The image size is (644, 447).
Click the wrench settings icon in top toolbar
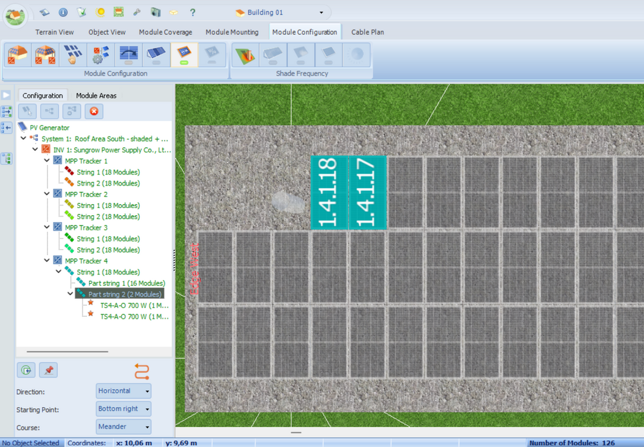[x=137, y=12]
